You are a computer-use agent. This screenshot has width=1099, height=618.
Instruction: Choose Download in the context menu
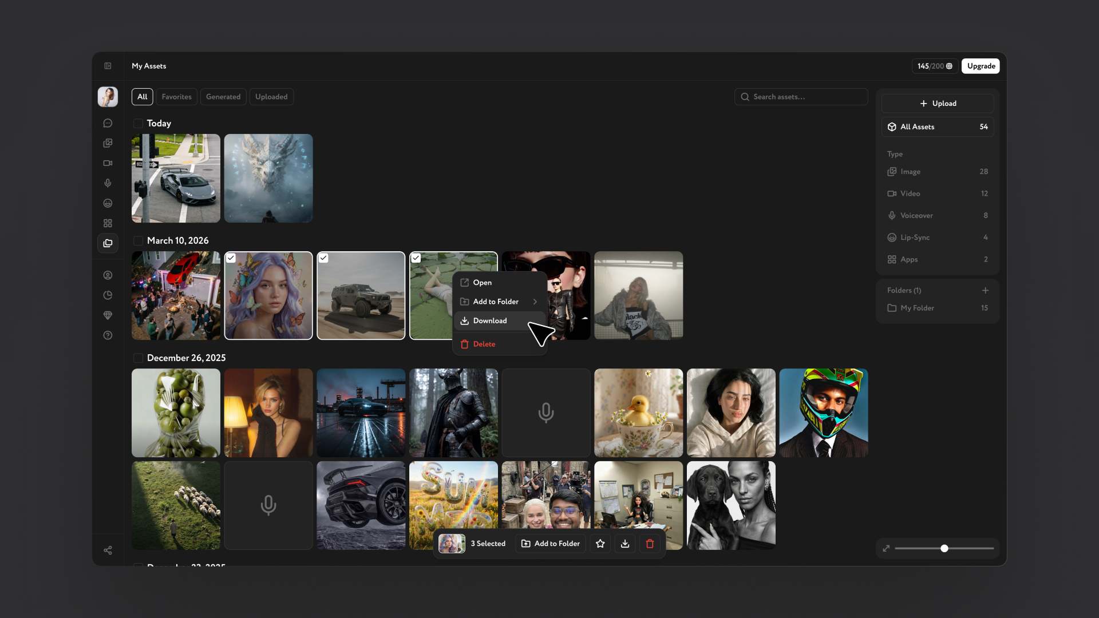tap(500, 321)
